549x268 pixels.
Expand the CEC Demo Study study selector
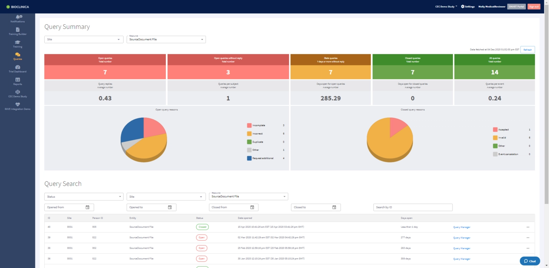(446, 6)
